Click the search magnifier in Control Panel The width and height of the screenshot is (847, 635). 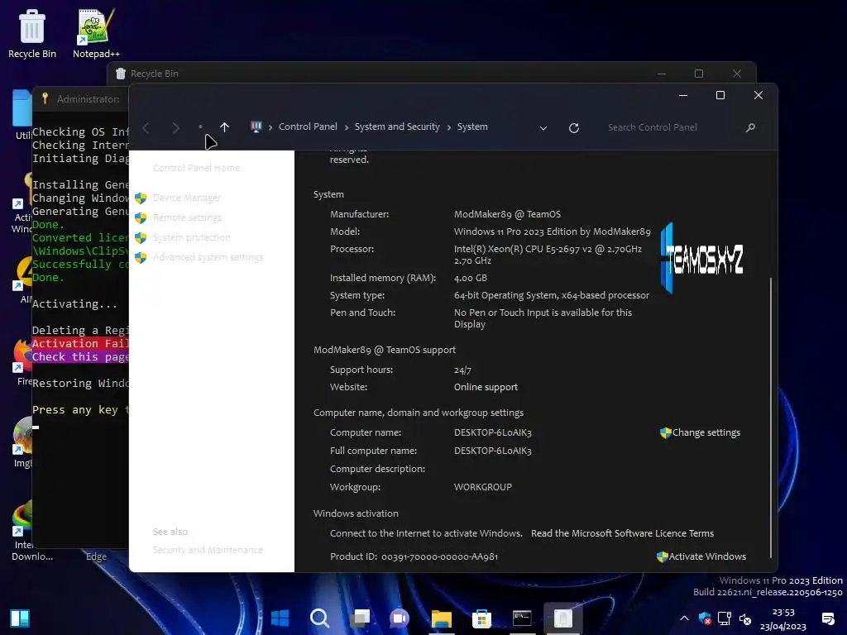749,127
